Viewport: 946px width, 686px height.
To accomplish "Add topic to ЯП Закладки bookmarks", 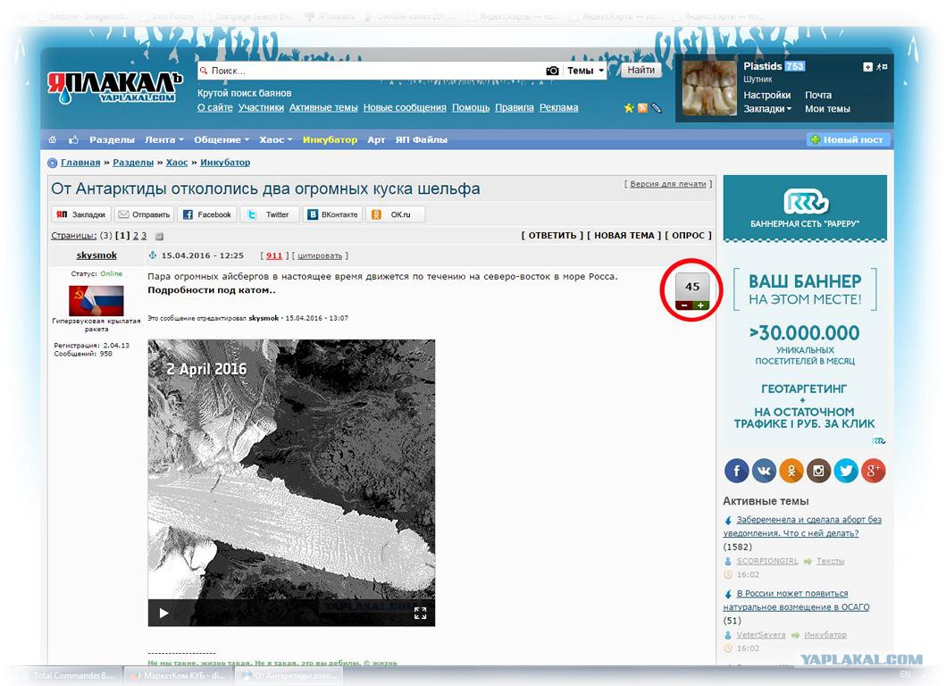I will (80, 214).
